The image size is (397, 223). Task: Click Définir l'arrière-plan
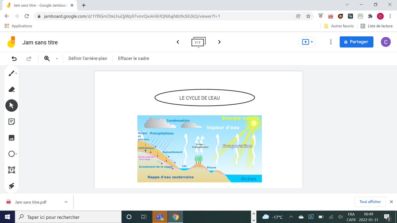point(88,58)
